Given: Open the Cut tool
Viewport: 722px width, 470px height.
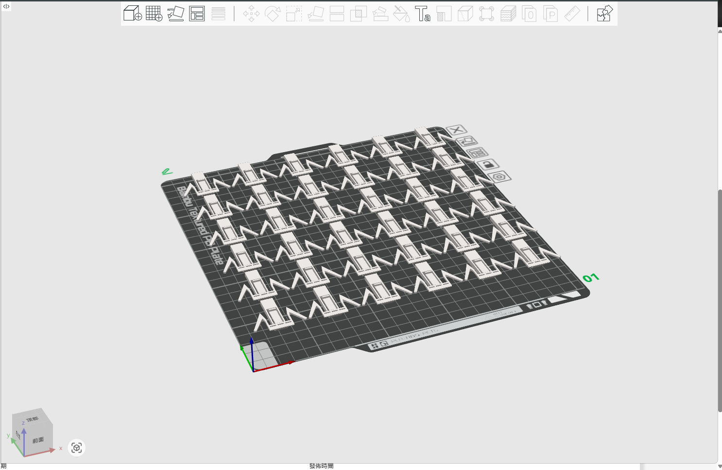Looking at the screenshot, I should pos(337,14).
